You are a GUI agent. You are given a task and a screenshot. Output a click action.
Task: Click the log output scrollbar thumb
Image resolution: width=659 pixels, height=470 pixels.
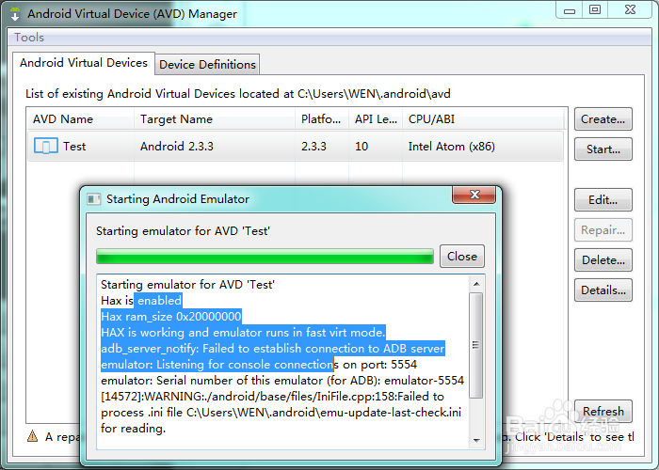coord(476,345)
